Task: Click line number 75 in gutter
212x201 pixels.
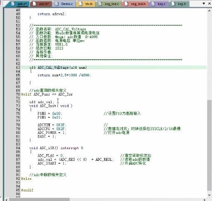Action: [x=18, y=114]
